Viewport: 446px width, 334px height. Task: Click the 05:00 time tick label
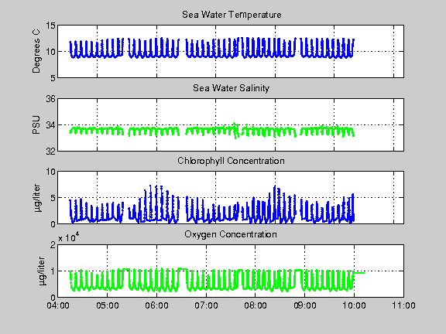pos(107,305)
